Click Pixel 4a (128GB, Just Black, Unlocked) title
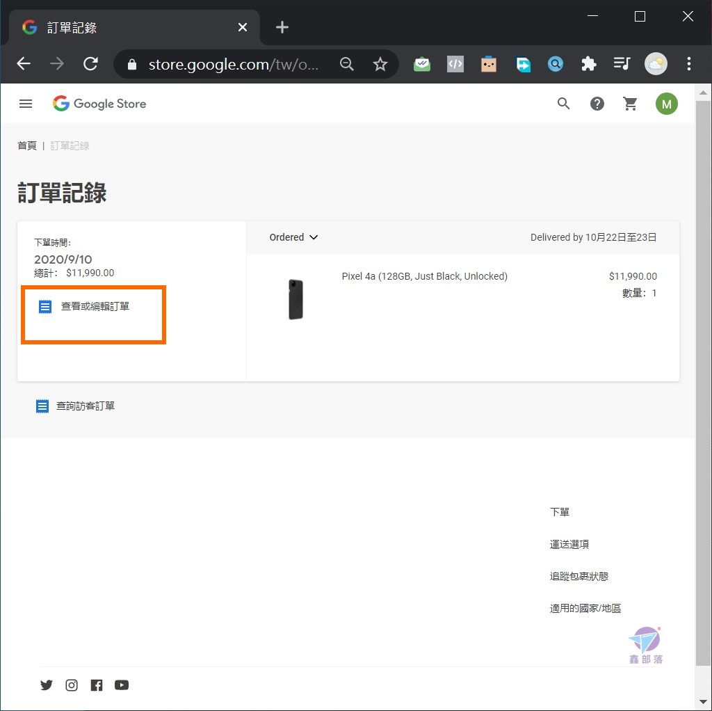The image size is (712, 711). click(x=424, y=276)
